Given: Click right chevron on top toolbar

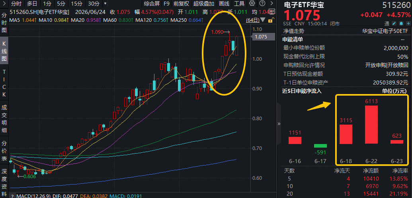Looking at the screenshot, I should (x=271, y=4).
